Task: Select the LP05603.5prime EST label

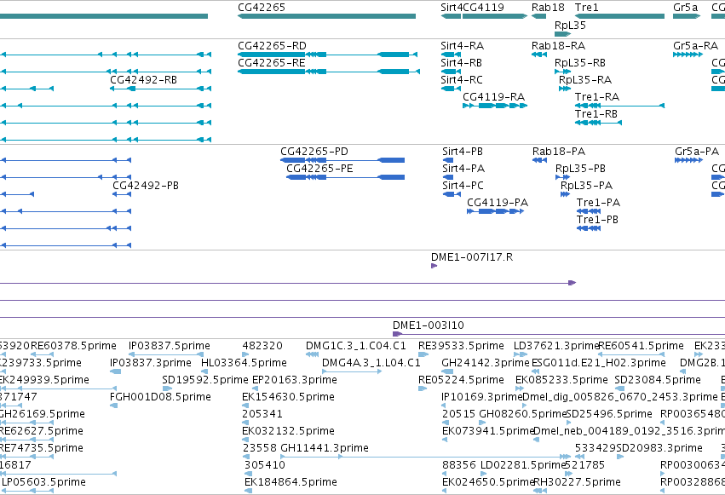Action: point(44,482)
